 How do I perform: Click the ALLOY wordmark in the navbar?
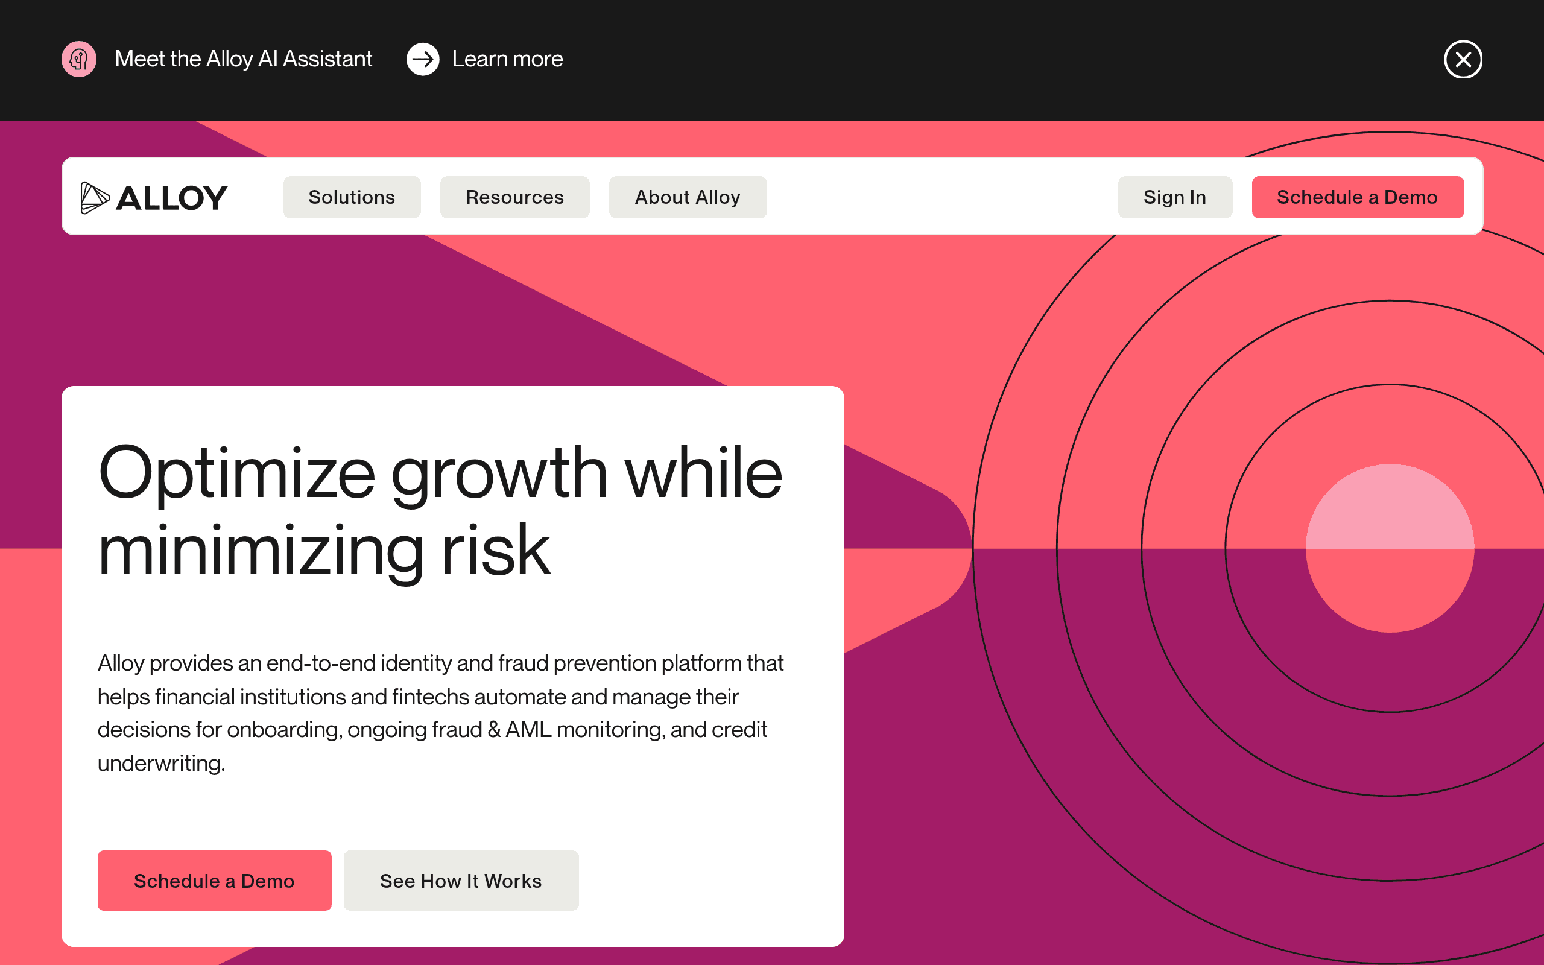click(172, 198)
